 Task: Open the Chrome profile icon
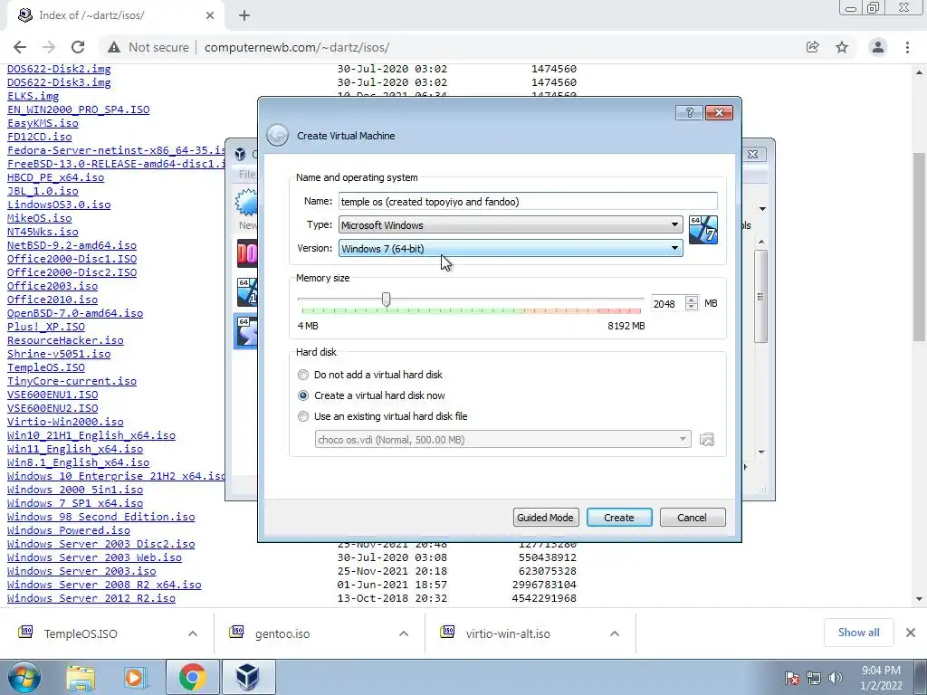(x=878, y=47)
